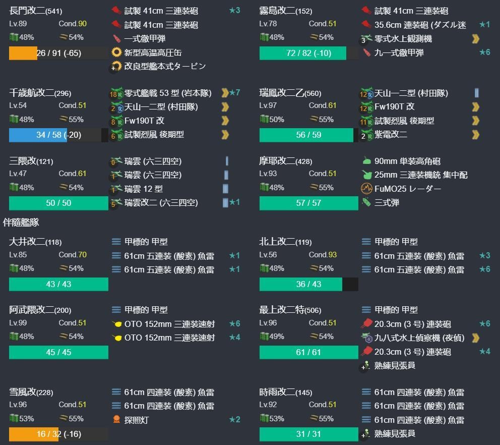Click the proficiency chevron on 零式艦戦 53 型
Viewport: 500px width, 445px height.
click(x=225, y=93)
